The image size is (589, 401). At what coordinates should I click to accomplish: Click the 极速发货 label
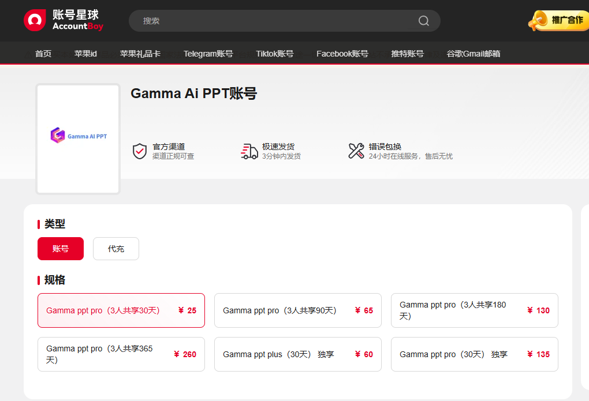(x=278, y=147)
